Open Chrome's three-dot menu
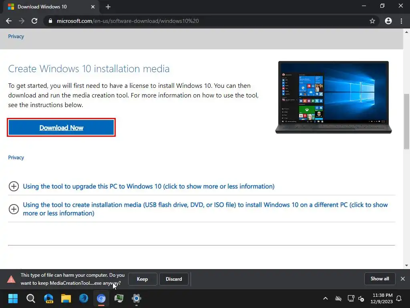 pyautogui.click(x=401, y=21)
